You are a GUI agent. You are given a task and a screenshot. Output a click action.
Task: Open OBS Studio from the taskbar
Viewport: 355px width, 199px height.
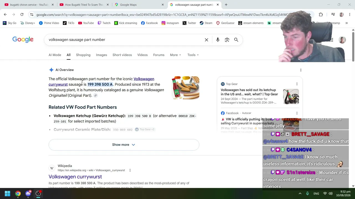pos(38,193)
